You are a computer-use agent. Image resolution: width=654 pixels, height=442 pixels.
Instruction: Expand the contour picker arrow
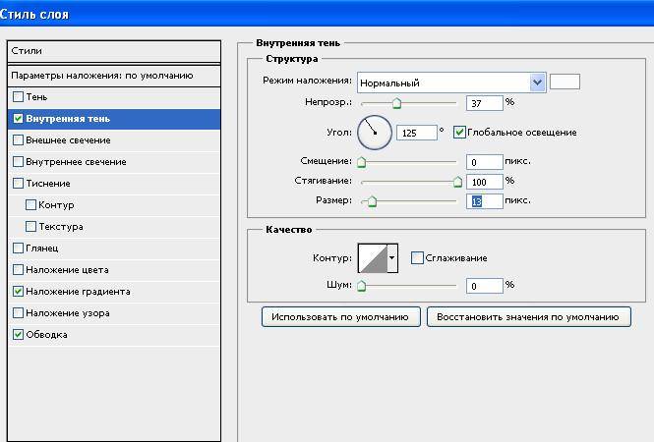pos(392,258)
